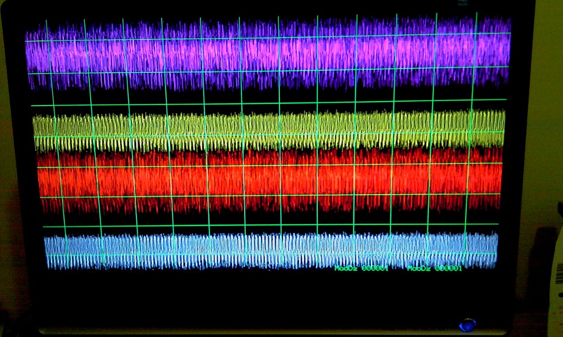Select the red waveform trace
Viewport: 563px width, 337px height.
tap(269, 180)
